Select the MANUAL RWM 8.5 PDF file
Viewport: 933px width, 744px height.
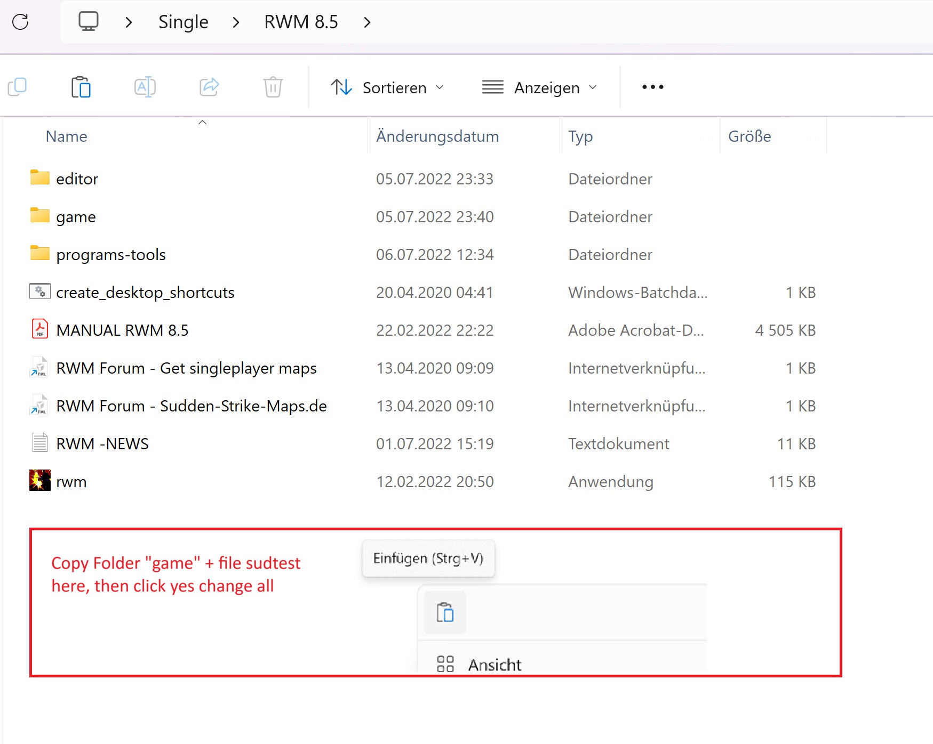pyautogui.click(x=122, y=330)
